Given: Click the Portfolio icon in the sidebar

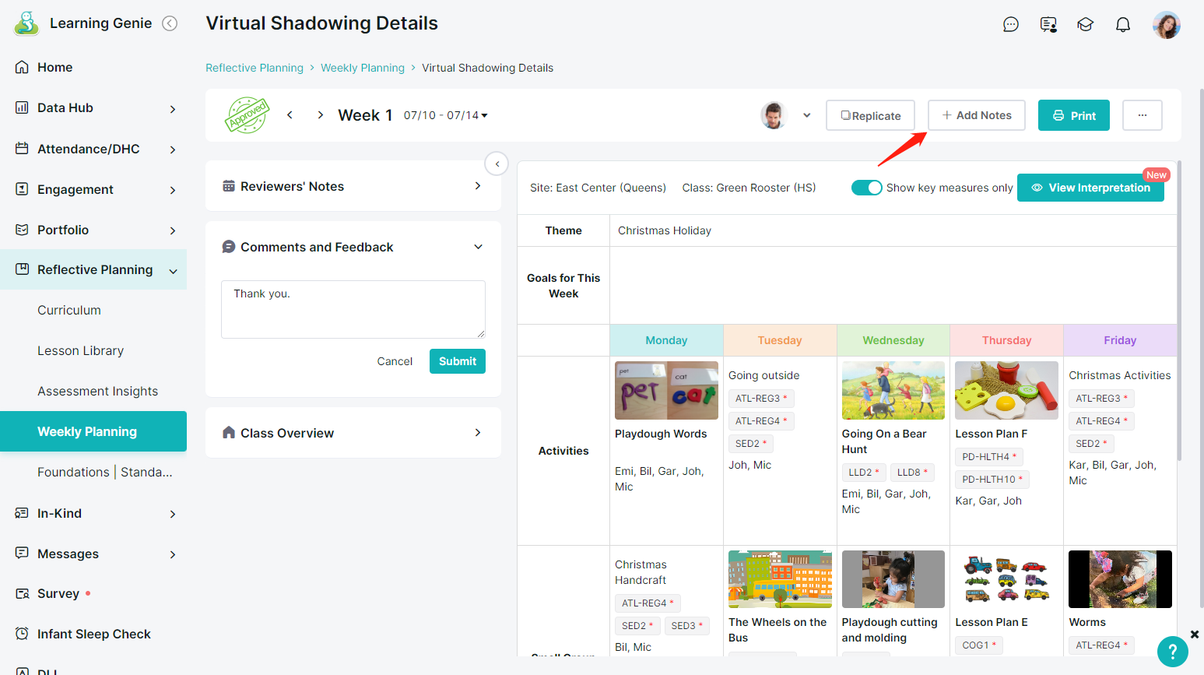Looking at the screenshot, I should pos(23,229).
